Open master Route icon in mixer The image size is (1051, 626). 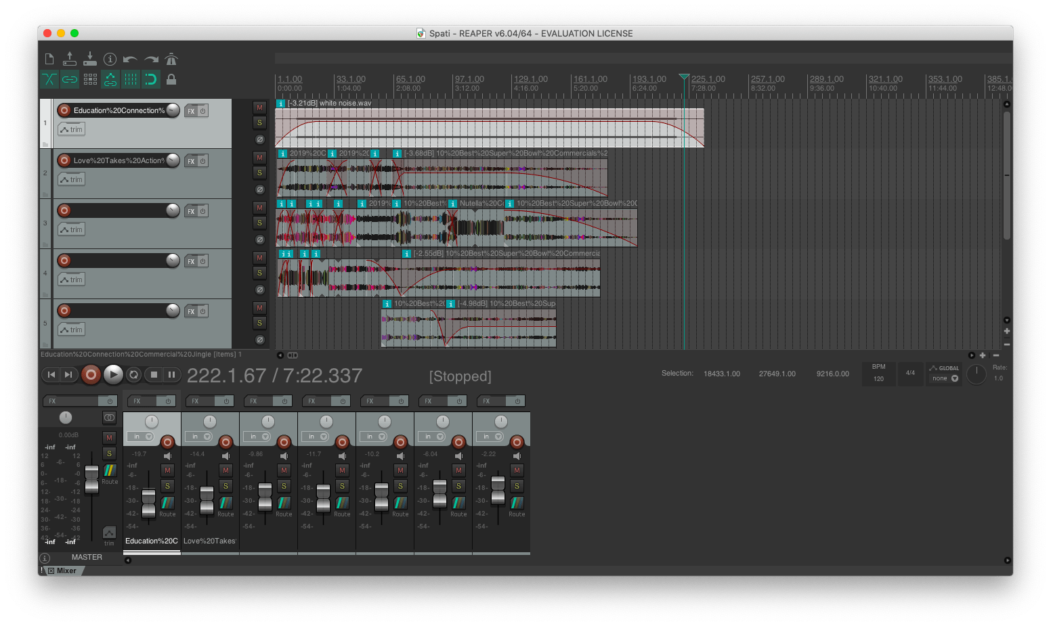tap(110, 470)
